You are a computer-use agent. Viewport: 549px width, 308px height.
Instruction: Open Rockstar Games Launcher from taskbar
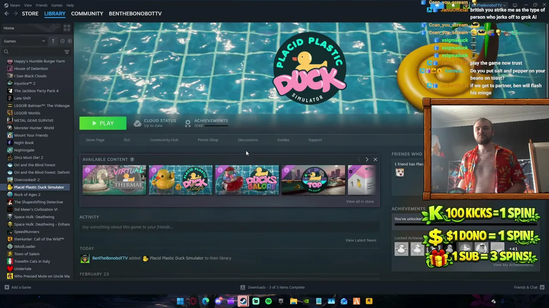coord(369,301)
